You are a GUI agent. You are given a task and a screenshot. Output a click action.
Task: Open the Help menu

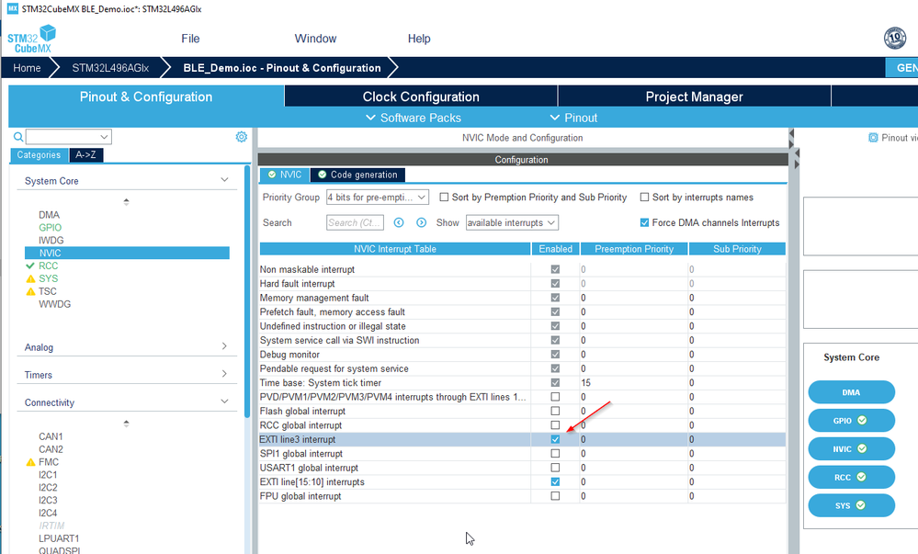pos(419,39)
